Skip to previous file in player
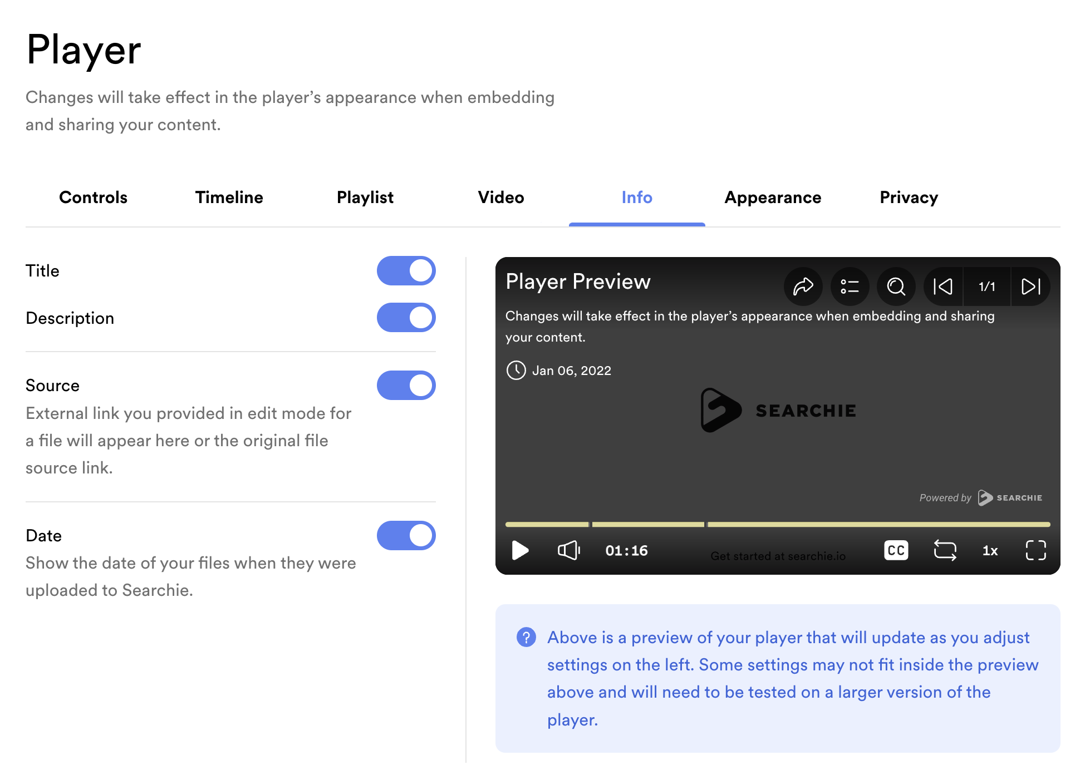The width and height of the screenshot is (1080, 770). [x=943, y=287]
